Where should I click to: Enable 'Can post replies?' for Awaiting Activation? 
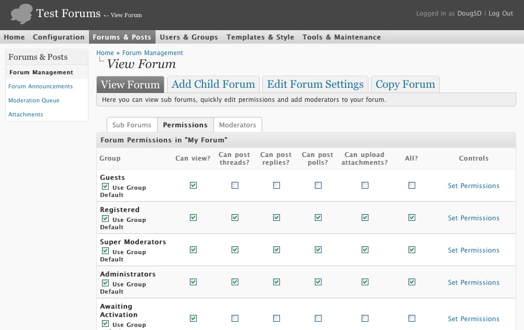point(277,319)
